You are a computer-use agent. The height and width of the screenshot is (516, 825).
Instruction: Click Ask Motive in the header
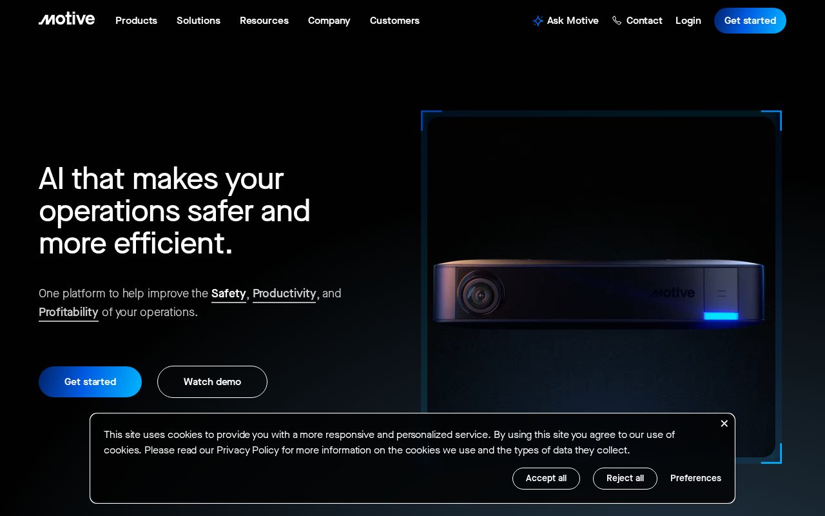[572, 21]
